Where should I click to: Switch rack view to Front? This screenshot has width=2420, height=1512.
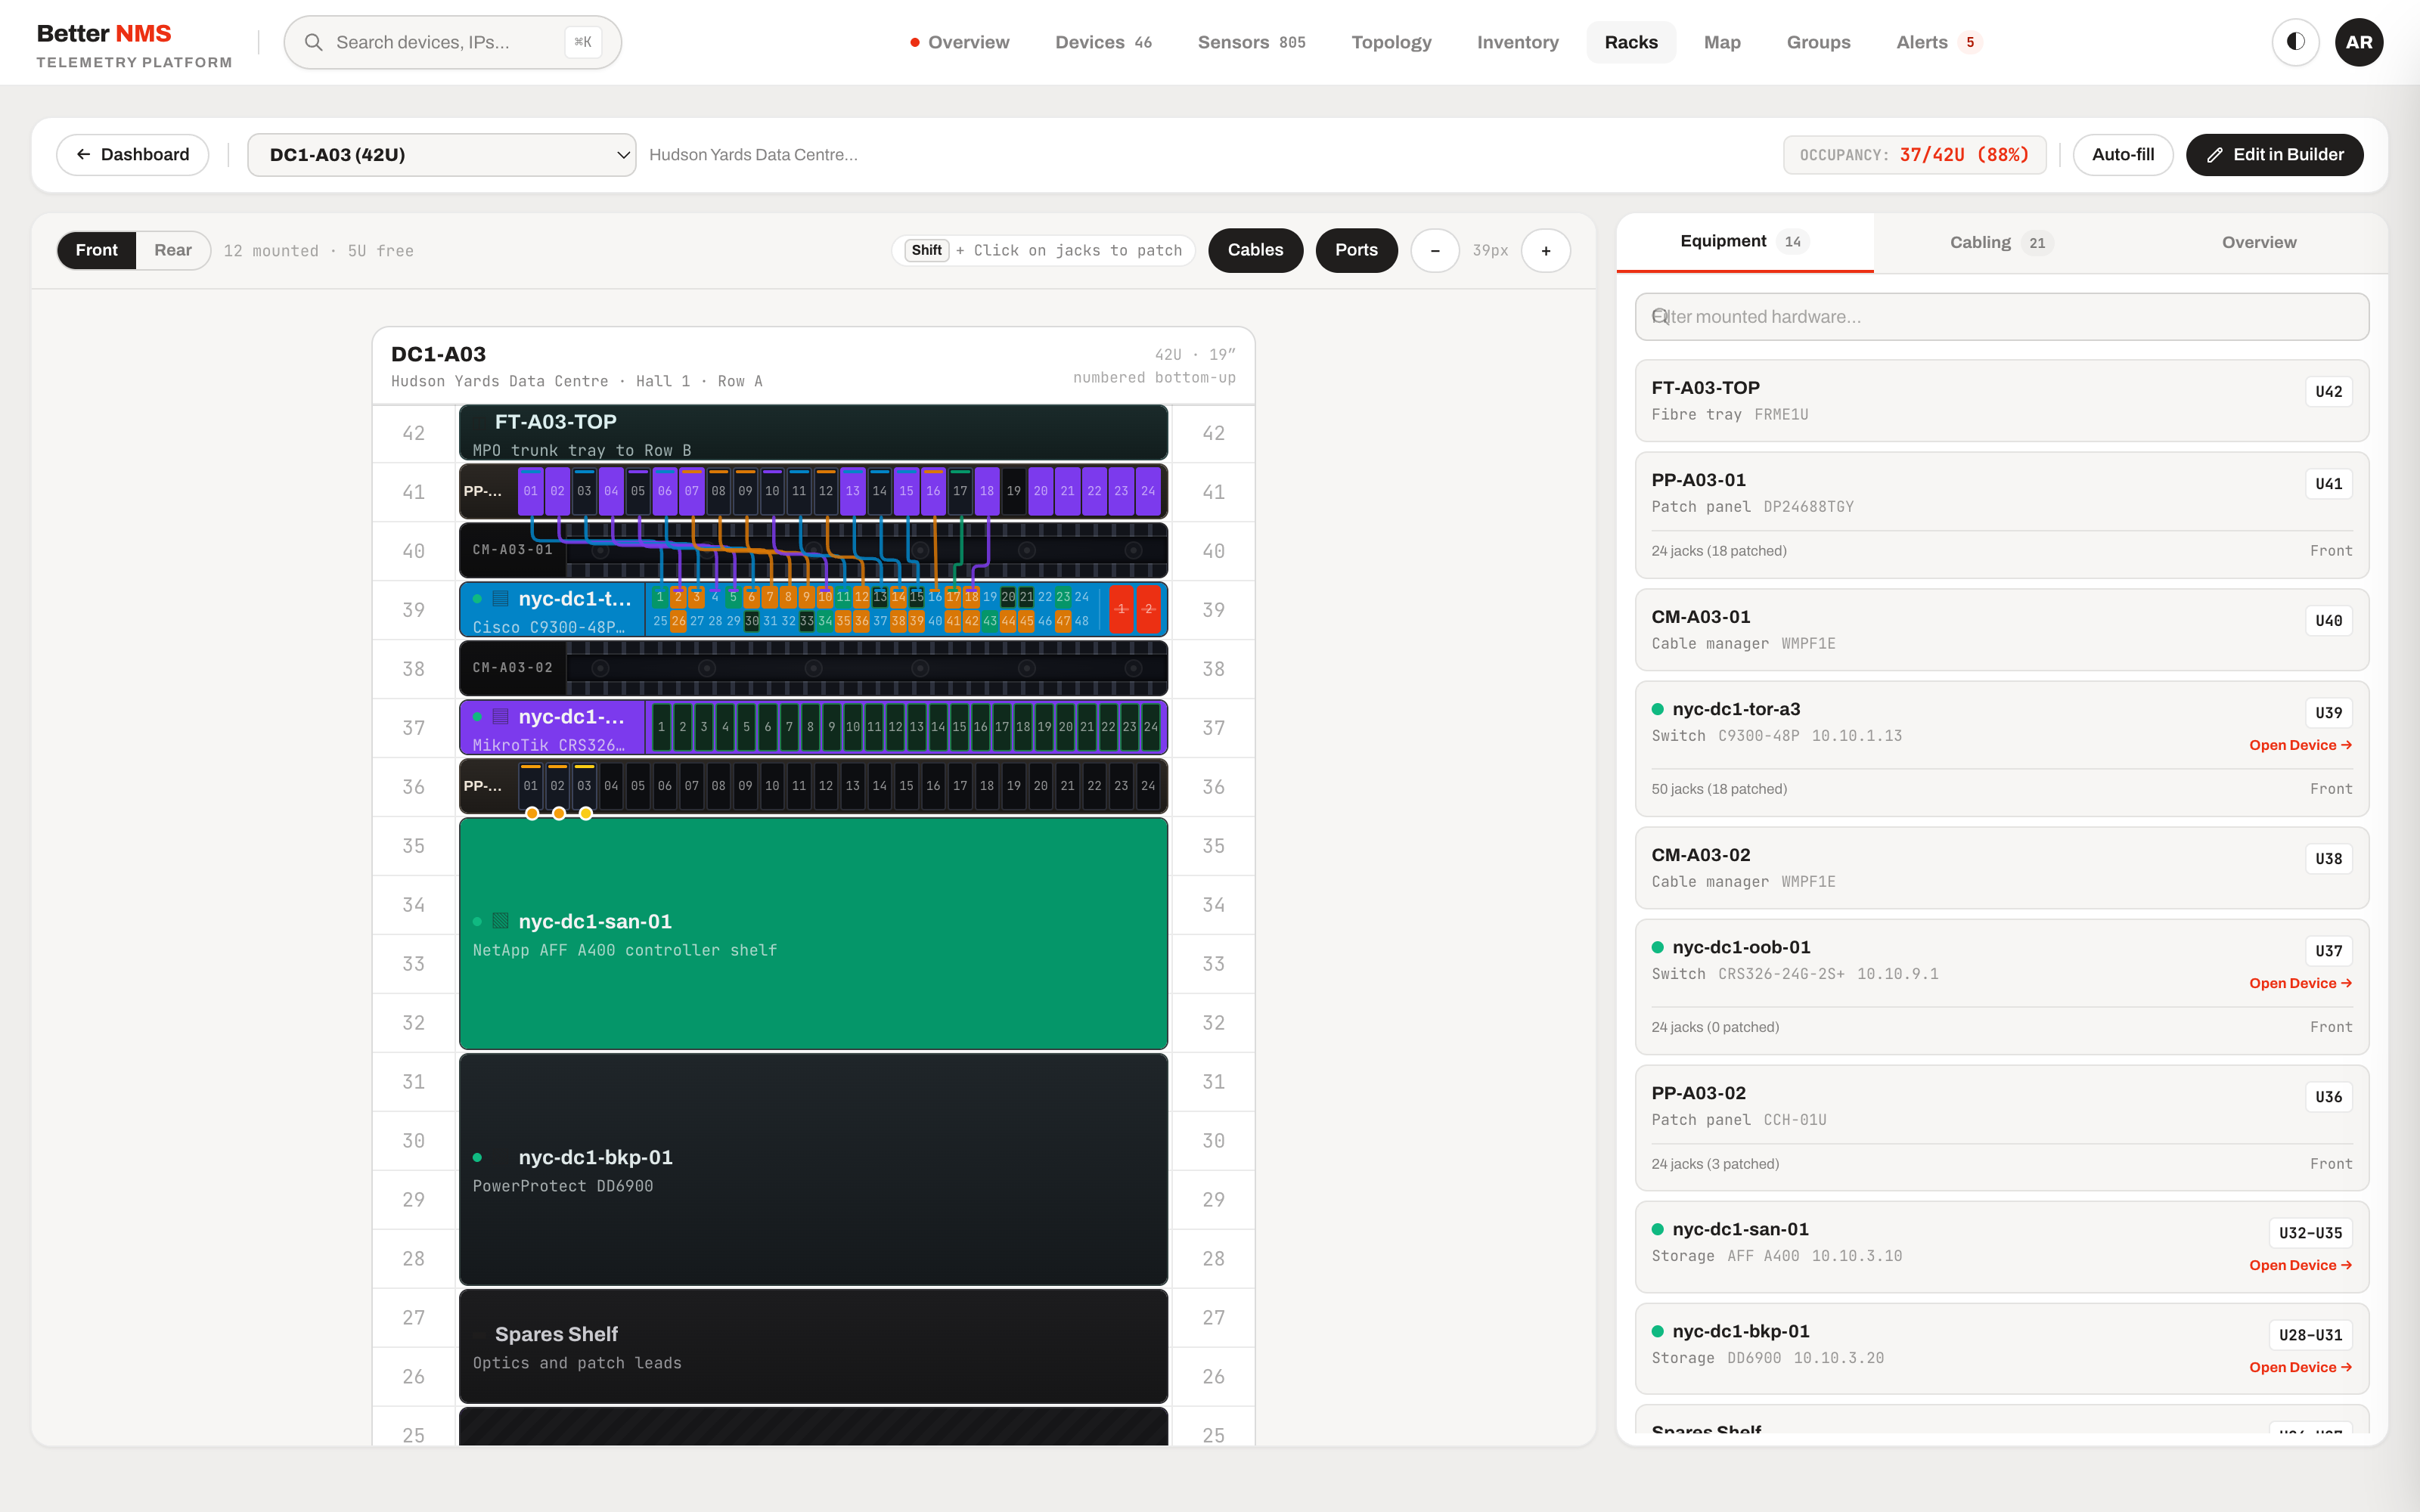[x=96, y=250]
